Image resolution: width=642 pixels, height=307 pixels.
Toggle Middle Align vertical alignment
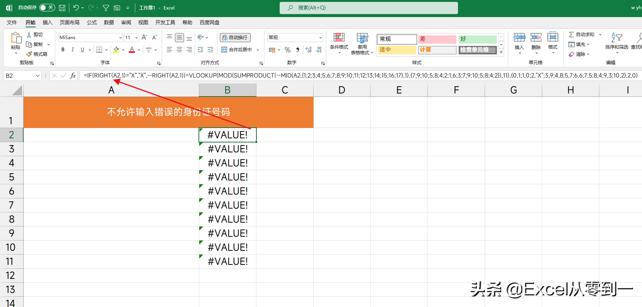(179, 37)
